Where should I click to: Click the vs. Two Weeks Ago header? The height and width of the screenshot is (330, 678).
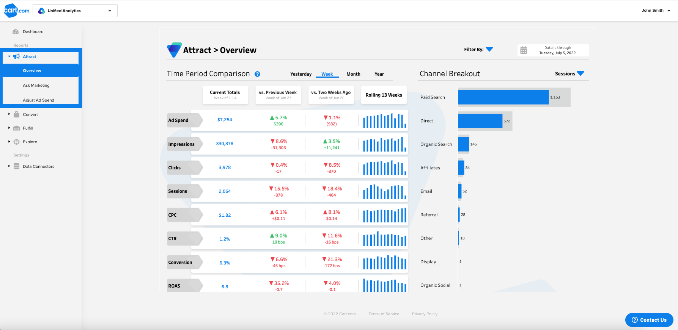(x=331, y=95)
